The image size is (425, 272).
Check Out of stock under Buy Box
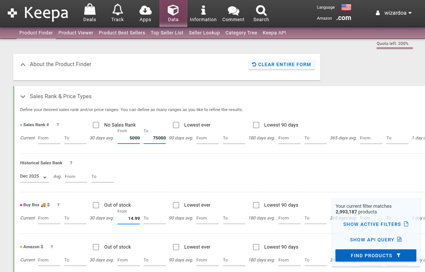[x=96, y=205]
